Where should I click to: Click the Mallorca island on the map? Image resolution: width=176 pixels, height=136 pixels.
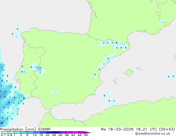129,72
